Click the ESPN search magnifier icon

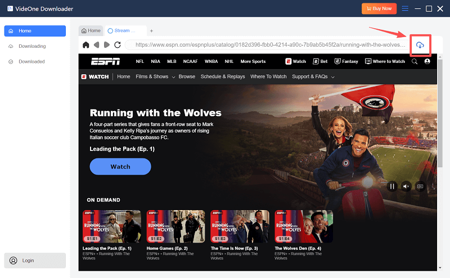click(x=415, y=61)
